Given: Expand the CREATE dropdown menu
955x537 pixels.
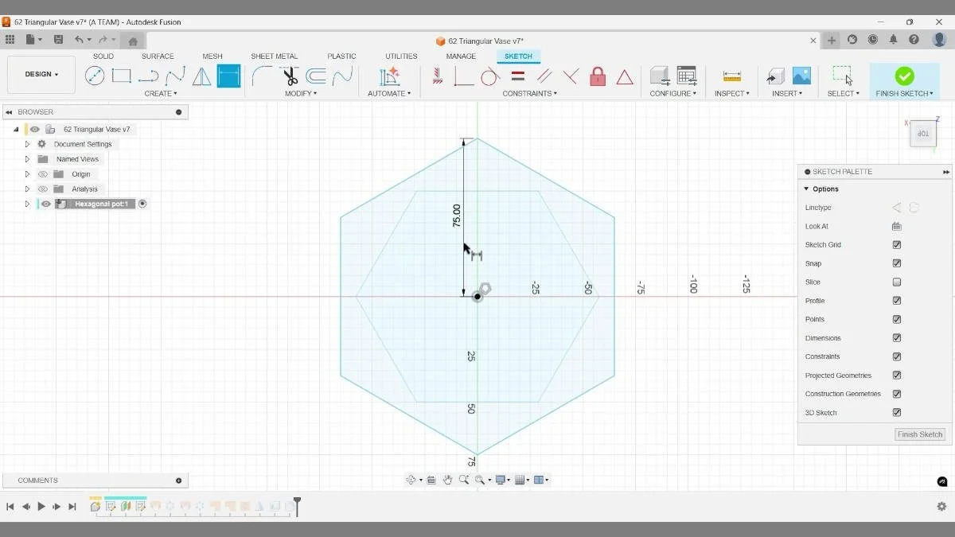Looking at the screenshot, I should point(161,93).
